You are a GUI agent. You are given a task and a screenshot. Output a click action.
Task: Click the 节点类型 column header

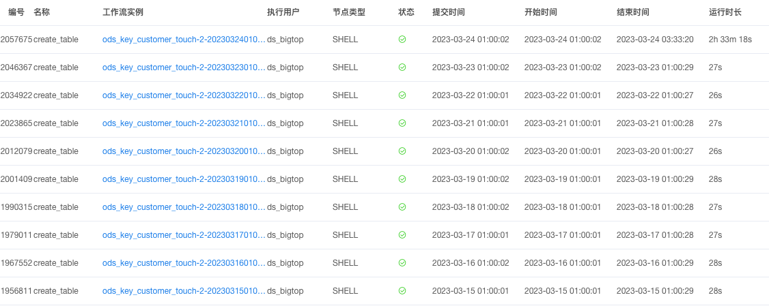pos(349,12)
